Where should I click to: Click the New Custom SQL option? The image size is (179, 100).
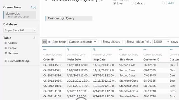point(19,61)
